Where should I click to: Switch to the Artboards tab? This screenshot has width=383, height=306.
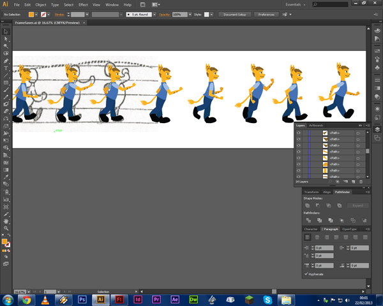(316, 126)
